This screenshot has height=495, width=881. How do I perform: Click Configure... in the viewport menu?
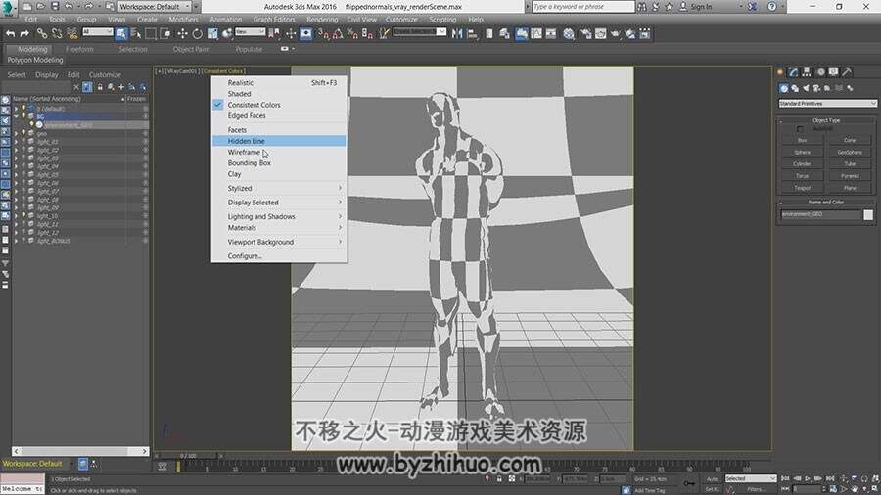click(x=279, y=256)
